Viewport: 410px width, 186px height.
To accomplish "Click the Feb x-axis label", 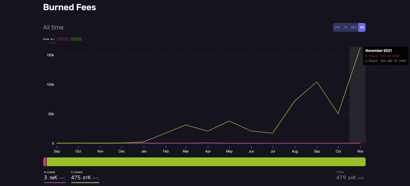I will coord(166,151).
